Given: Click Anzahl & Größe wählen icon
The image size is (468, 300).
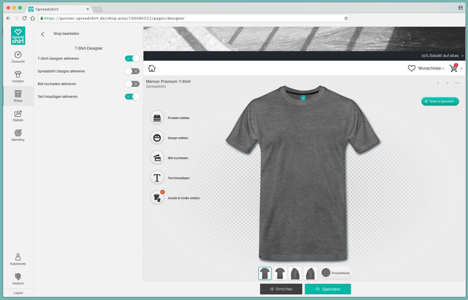Looking at the screenshot, I should [157, 197].
